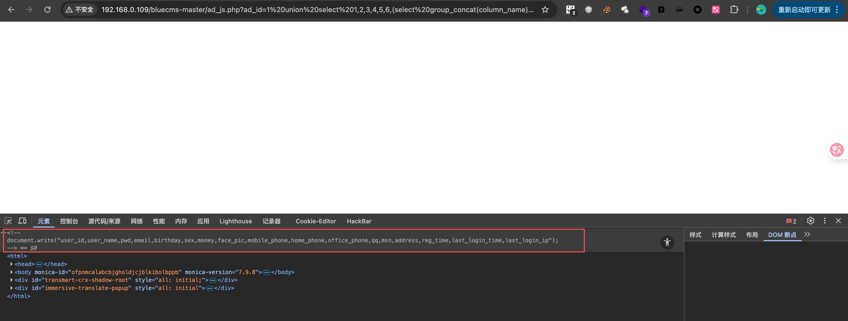Image resolution: width=848 pixels, height=321 pixels.
Task: Click the restart to update button
Action: [804, 10]
